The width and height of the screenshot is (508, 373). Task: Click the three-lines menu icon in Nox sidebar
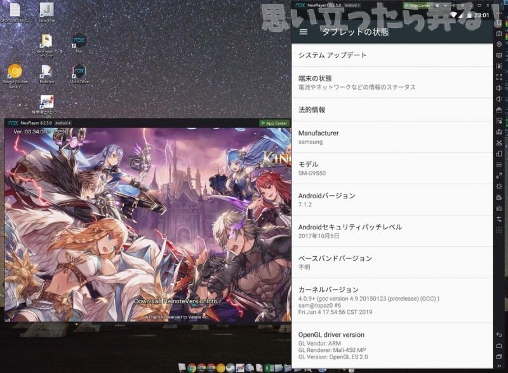tap(499, 165)
